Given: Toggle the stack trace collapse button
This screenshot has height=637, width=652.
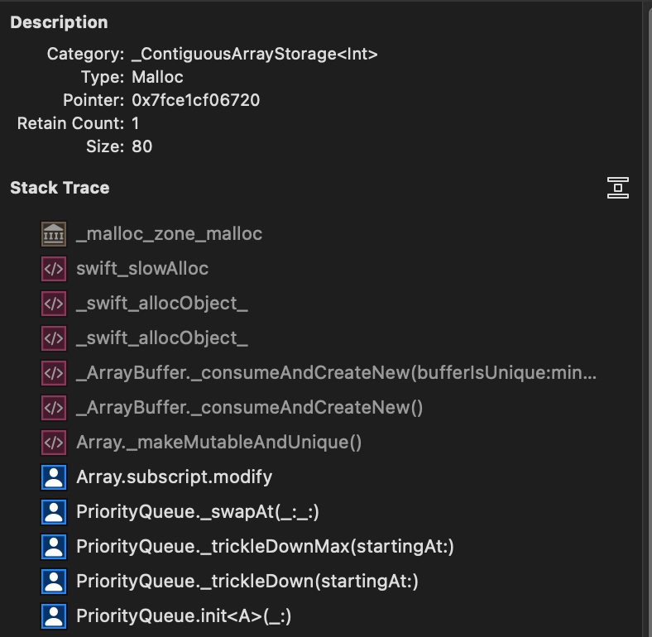Looking at the screenshot, I should click(617, 188).
